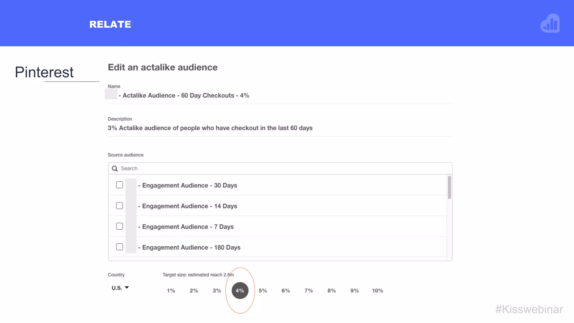Set target size to 10%
Image resolution: width=574 pixels, height=323 pixels.
378,291
